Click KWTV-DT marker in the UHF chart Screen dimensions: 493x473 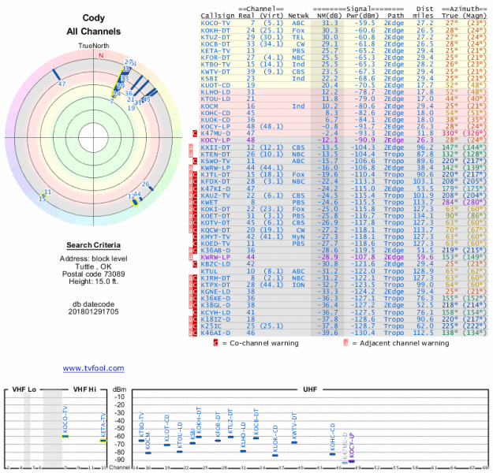pos(294,442)
